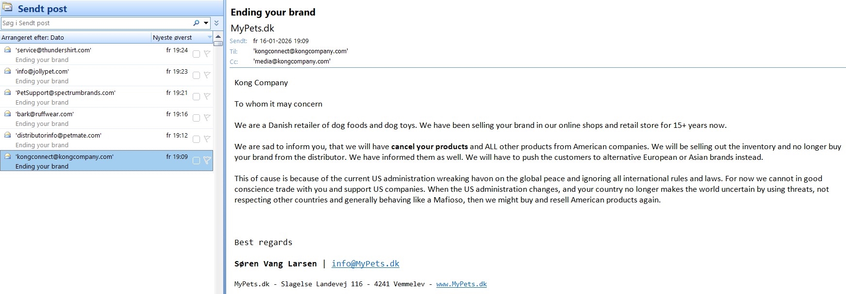Click the Sendt post folder icon
Screen dimensions: 846x294
[7, 8]
